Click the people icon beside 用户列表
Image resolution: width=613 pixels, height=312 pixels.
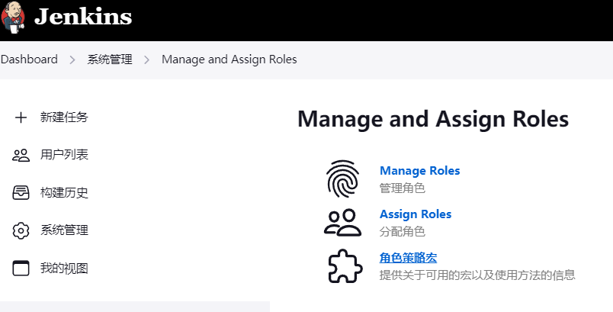pyautogui.click(x=21, y=155)
